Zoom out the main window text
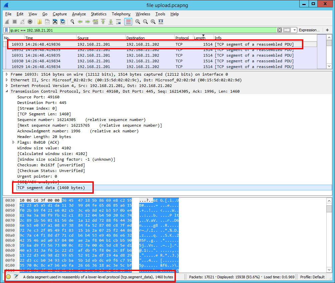 (145, 22)
